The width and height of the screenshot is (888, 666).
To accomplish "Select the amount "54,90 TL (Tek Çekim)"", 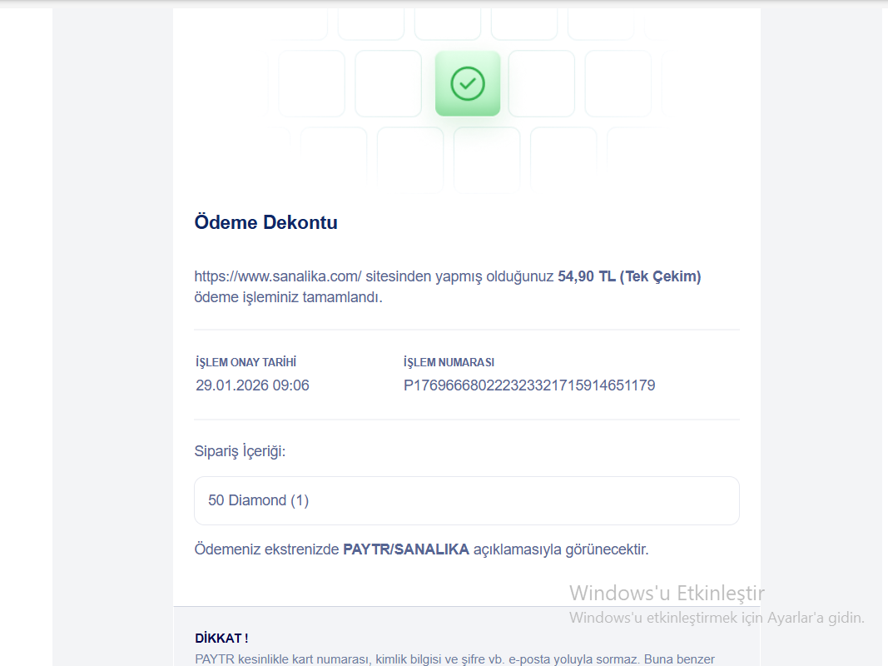I will coord(629,276).
